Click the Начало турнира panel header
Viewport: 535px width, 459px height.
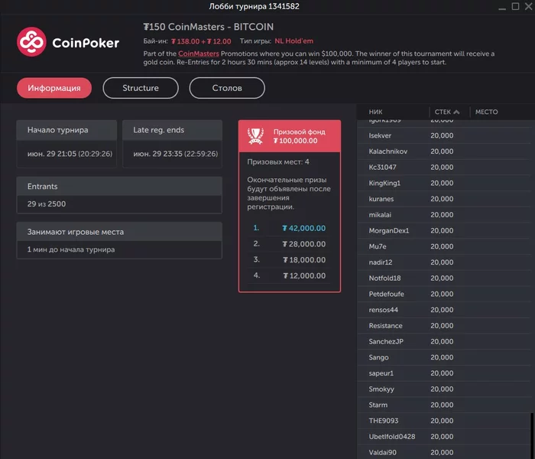(66, 130)
